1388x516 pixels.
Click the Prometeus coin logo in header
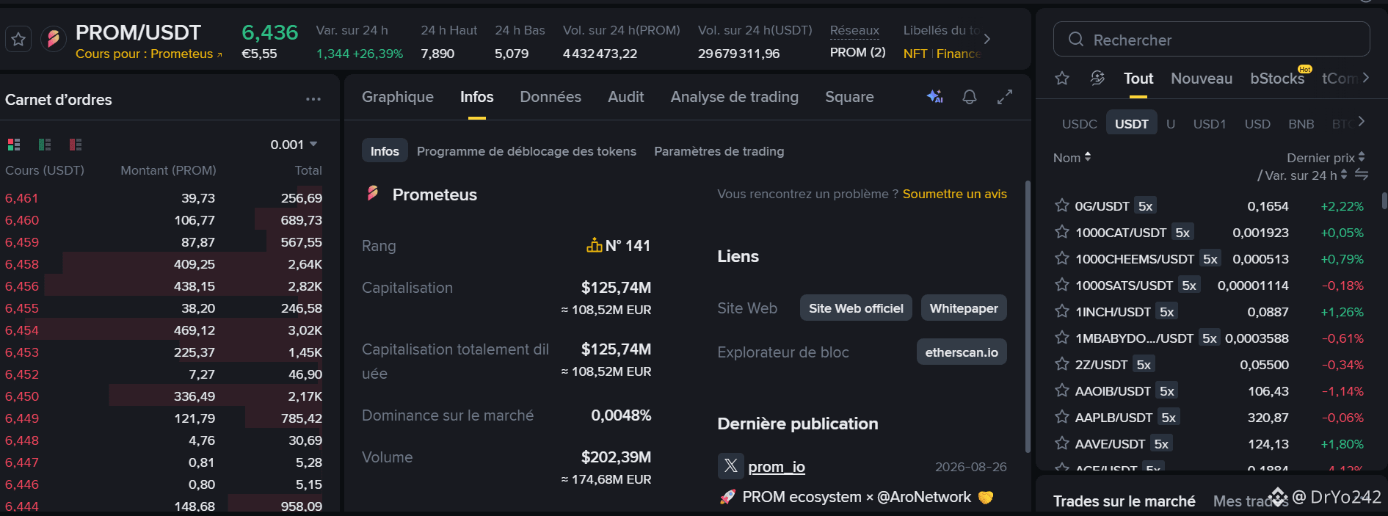(53, 39)
